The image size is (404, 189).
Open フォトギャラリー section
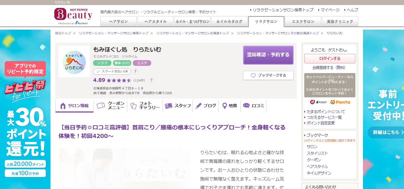click(x=145, y=106)
